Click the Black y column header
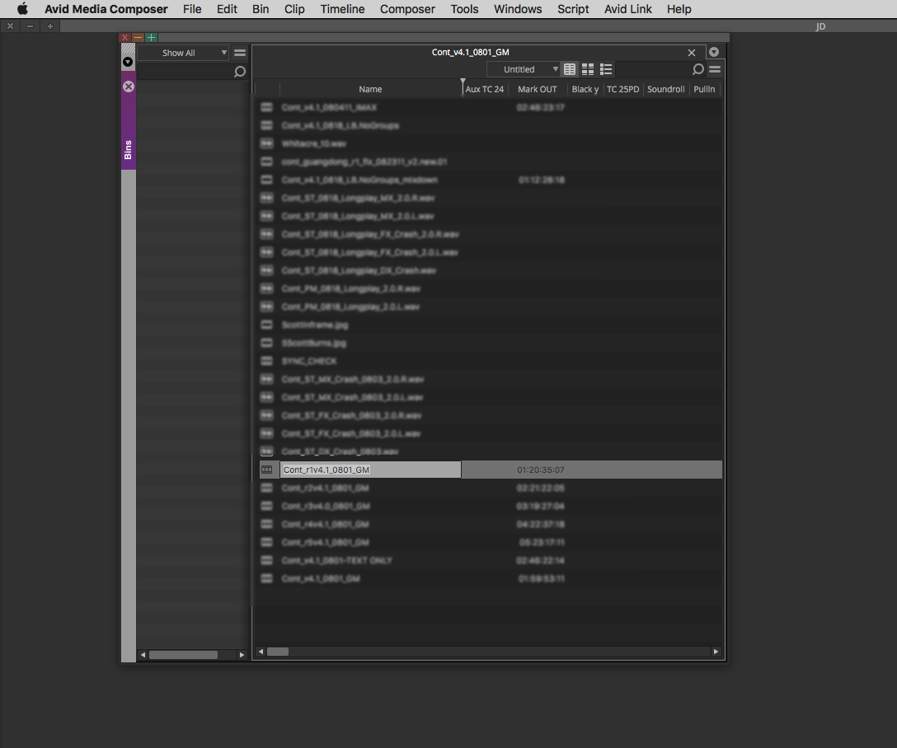 585,89
